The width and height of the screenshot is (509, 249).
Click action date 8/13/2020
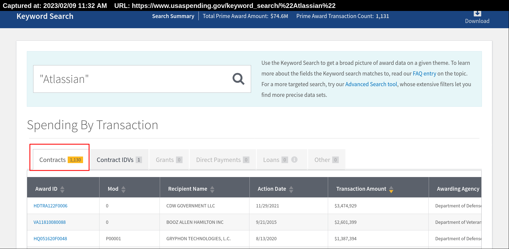click(x=266, y=239)
